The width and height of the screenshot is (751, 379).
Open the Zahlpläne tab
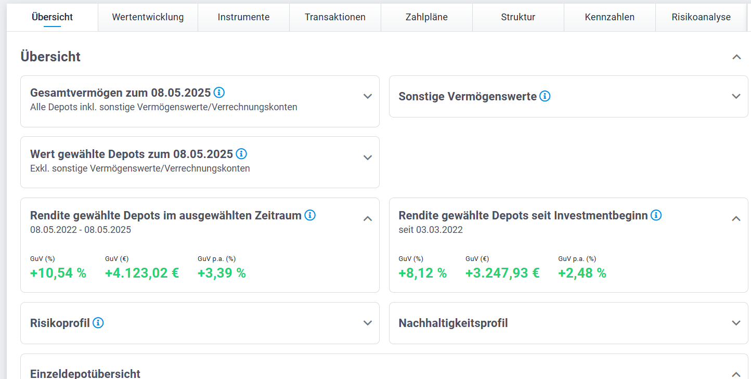point(426,17)
